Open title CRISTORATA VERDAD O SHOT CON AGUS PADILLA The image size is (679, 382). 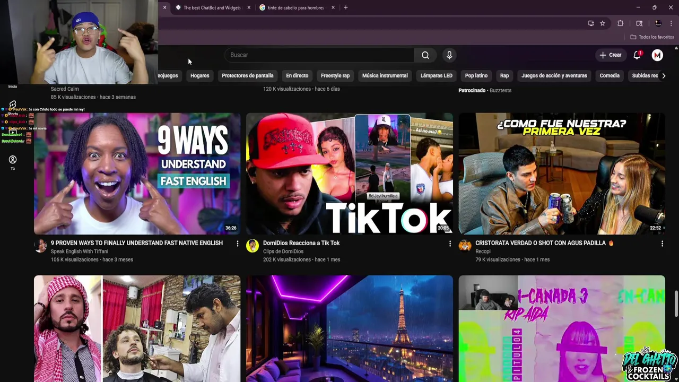[x=544, y=243]
